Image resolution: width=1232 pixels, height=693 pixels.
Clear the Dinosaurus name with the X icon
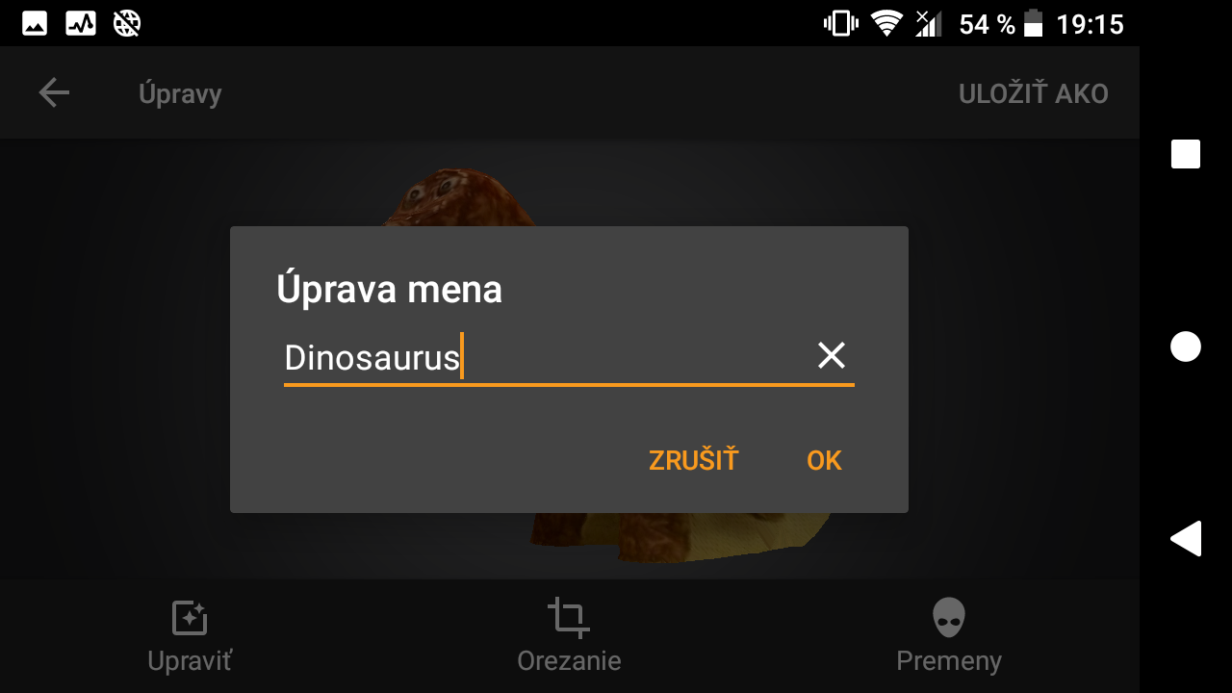[x=831, y=355]
